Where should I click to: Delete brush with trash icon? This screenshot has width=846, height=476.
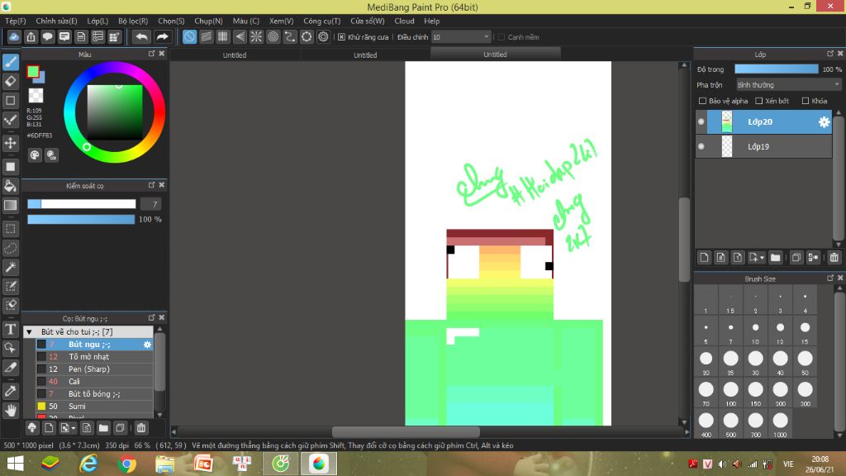click(140, 428)
